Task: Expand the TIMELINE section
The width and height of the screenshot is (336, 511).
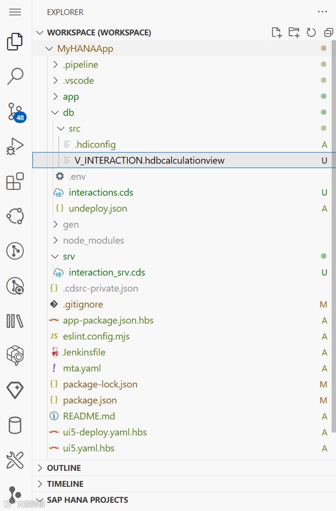Action: pyautogui.click(x=65, y=484)
